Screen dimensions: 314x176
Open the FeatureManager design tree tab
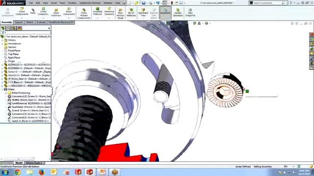(x=3, y=28)
